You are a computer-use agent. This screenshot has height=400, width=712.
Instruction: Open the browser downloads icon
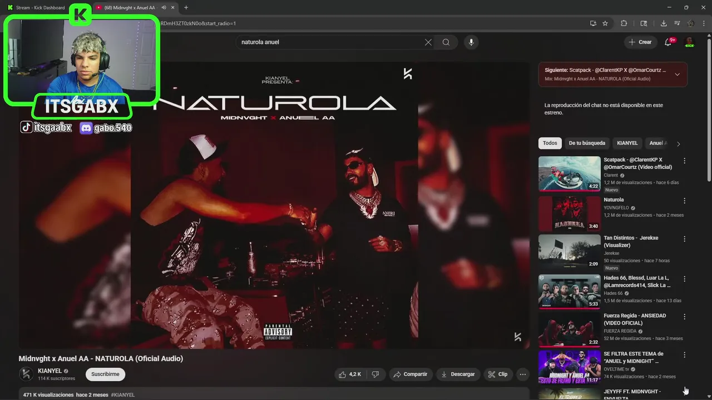click(664, 23)
